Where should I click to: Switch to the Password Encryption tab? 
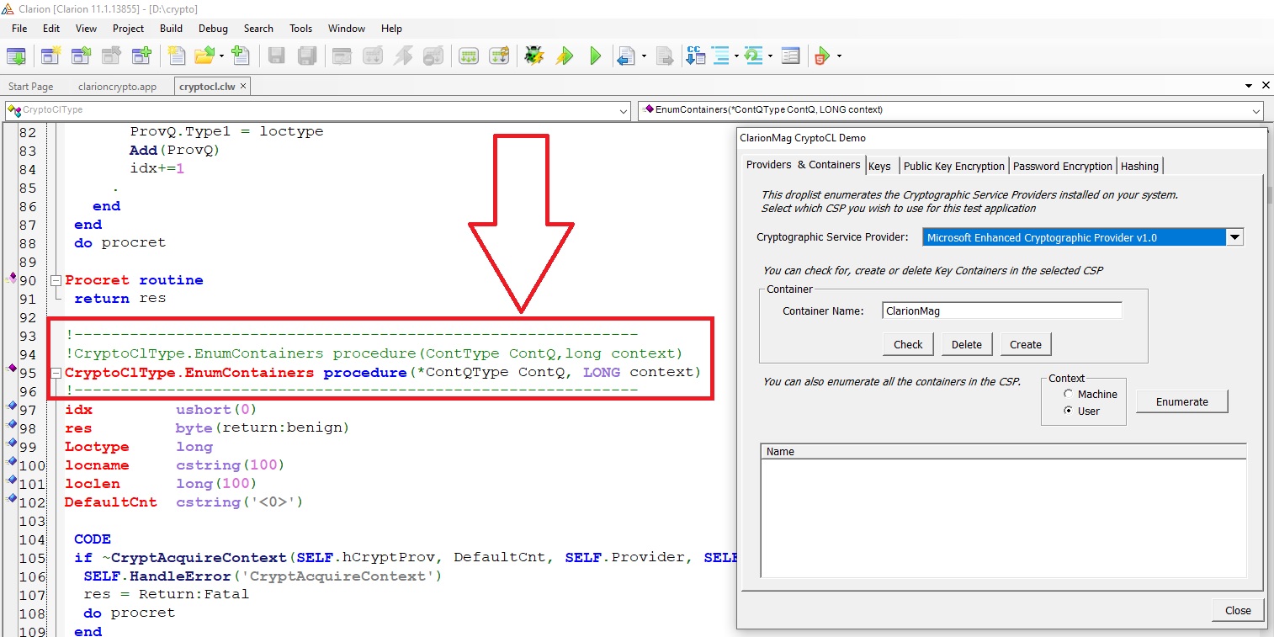[1063, 166]
